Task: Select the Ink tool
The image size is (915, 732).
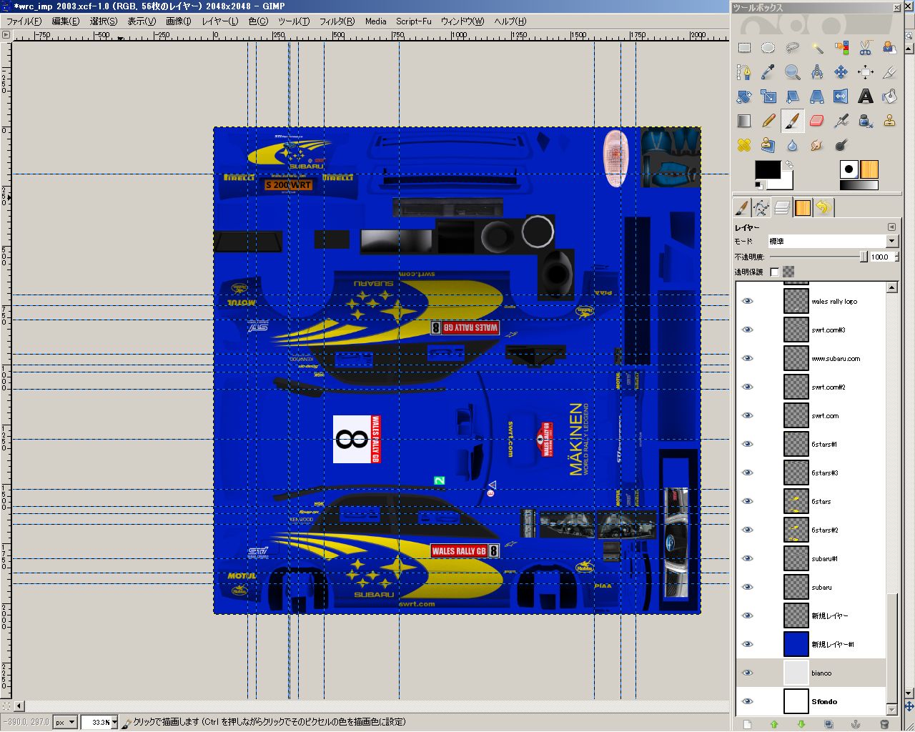Action: pos(865,121)
